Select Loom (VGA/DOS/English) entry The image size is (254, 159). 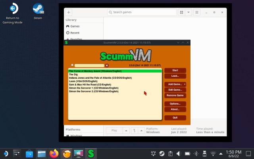(x=115, y=81)
